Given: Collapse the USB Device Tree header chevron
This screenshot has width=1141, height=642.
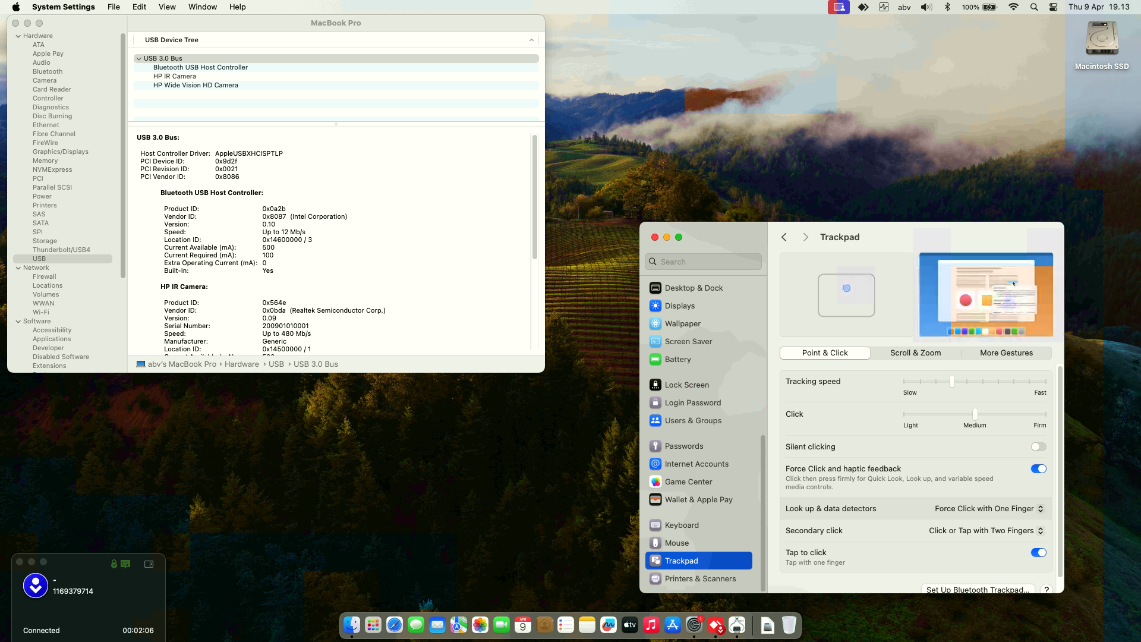Looking at the screenshot, I should pos(531,40).
